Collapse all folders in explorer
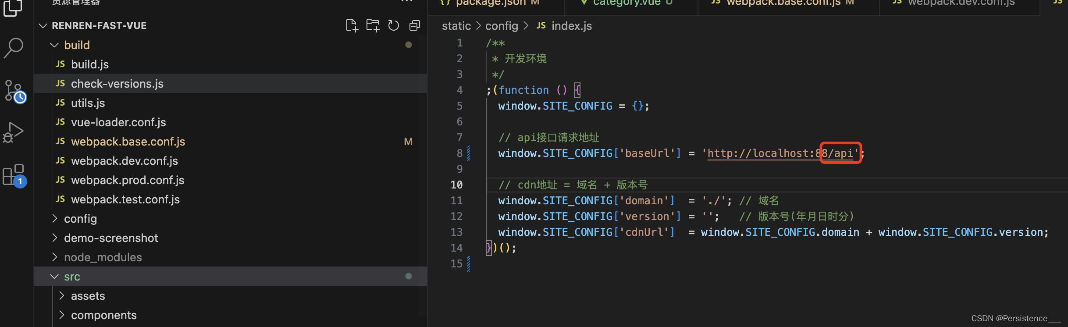 point(414,26)
